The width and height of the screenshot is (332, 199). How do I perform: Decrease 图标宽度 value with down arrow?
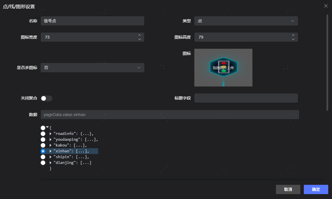139,39
